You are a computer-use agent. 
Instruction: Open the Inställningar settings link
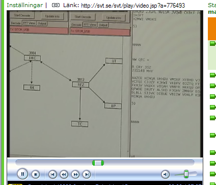(25, 5)
